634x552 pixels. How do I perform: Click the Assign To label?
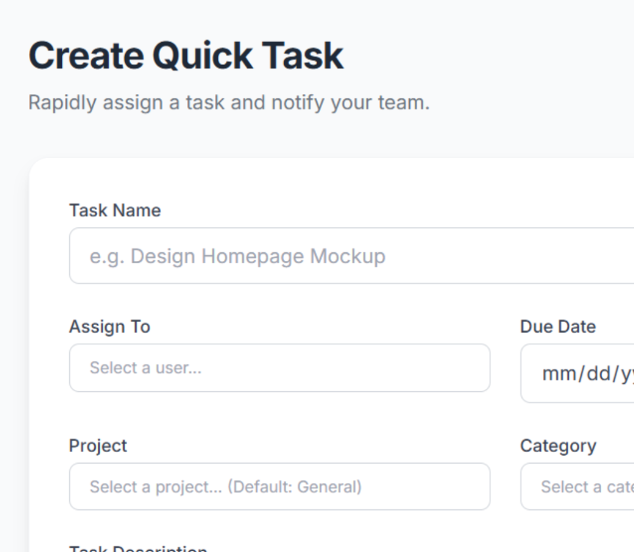click(x=110, y=326)
